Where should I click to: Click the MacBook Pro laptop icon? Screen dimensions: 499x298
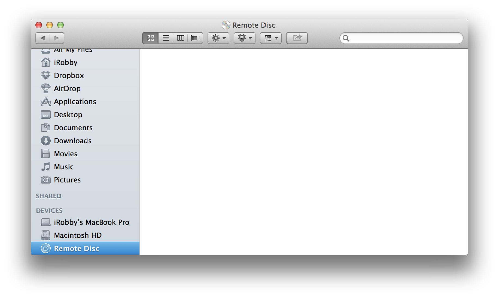pyautogui.click(x=45, y=222)
